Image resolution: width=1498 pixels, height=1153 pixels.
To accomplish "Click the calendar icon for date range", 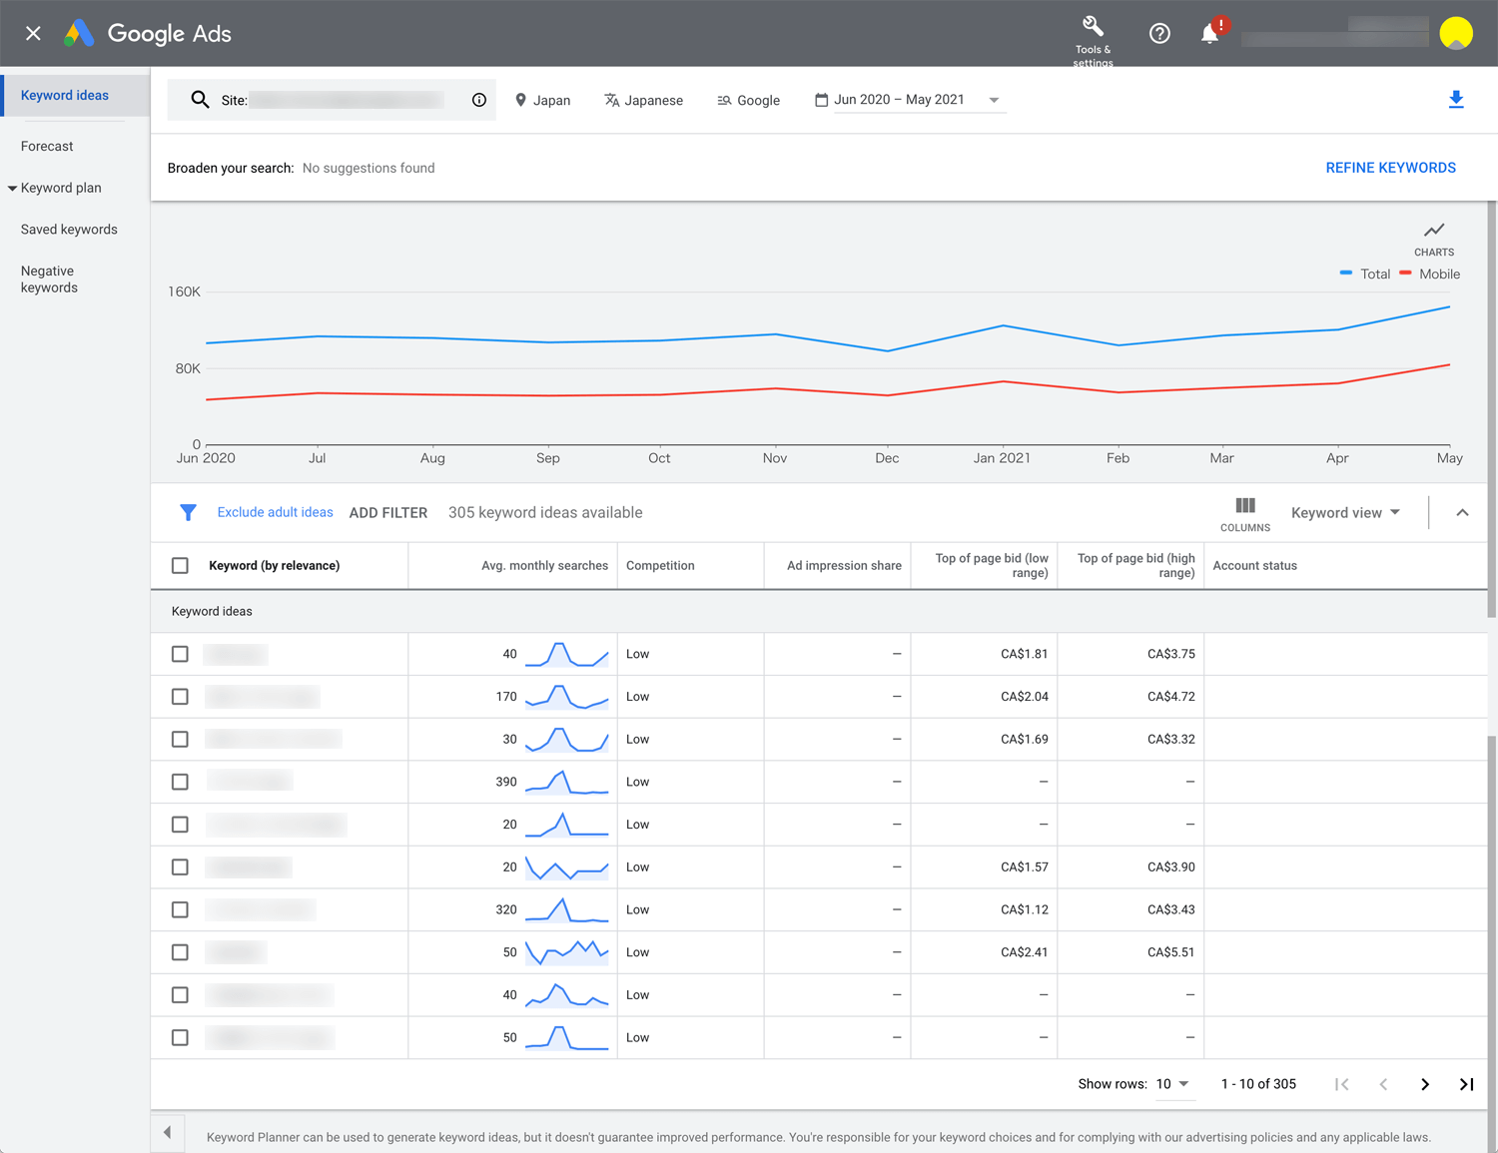I will click(x=821, y=100).
